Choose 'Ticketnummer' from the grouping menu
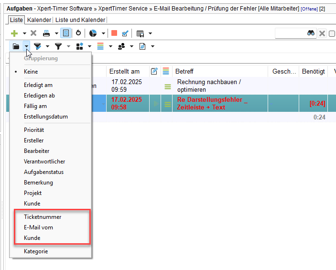The width and height of the screenshot is (336, 270). pos(43,217)
